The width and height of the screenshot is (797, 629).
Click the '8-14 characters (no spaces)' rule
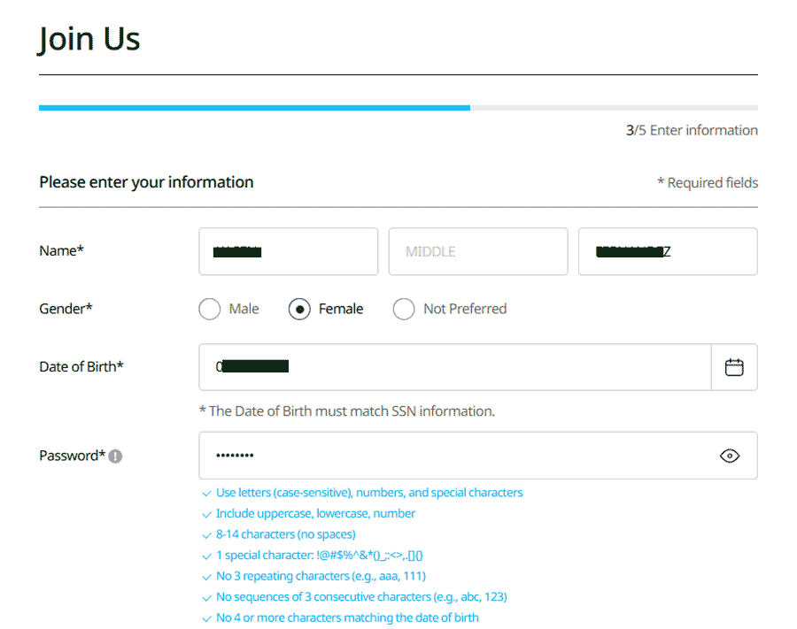coord(285,534)
